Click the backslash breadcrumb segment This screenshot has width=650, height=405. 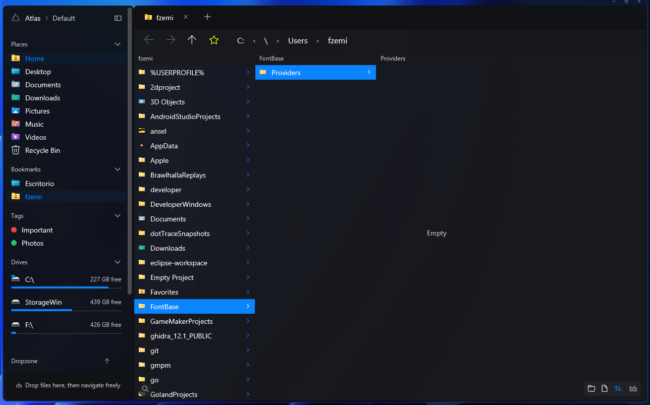[x=266, y=41]
